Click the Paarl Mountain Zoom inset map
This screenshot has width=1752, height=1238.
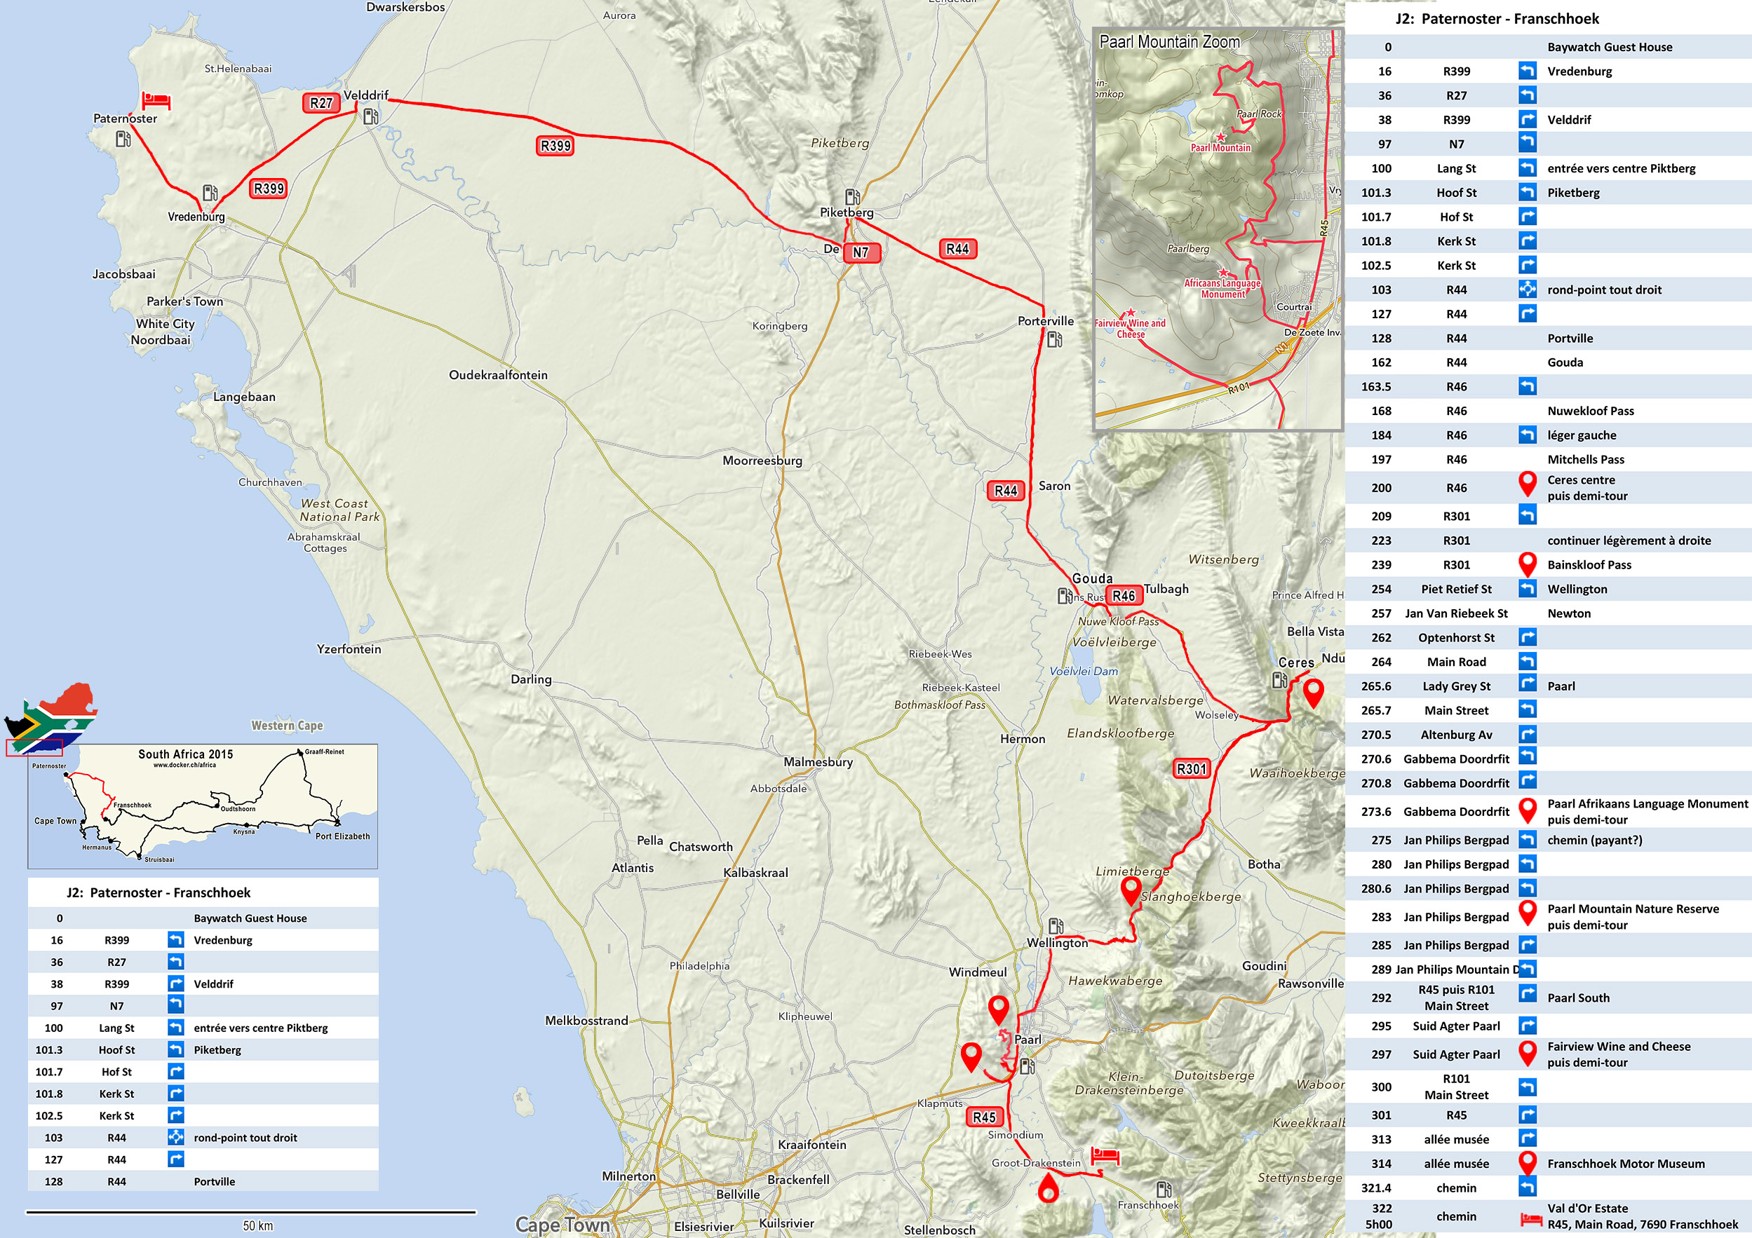(x=1218, y=229)
